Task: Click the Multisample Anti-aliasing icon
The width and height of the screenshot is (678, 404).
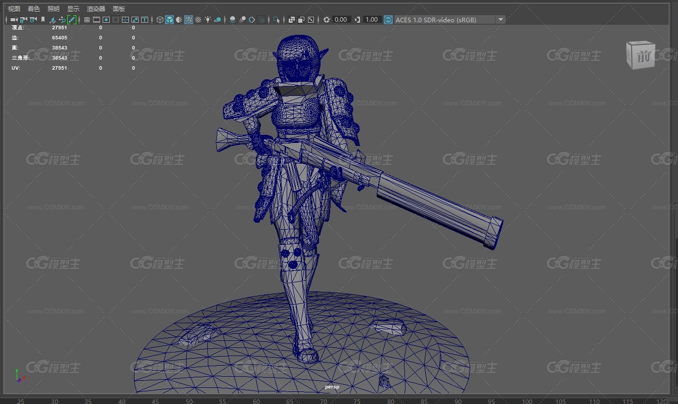Action: (x=252, y=20)
